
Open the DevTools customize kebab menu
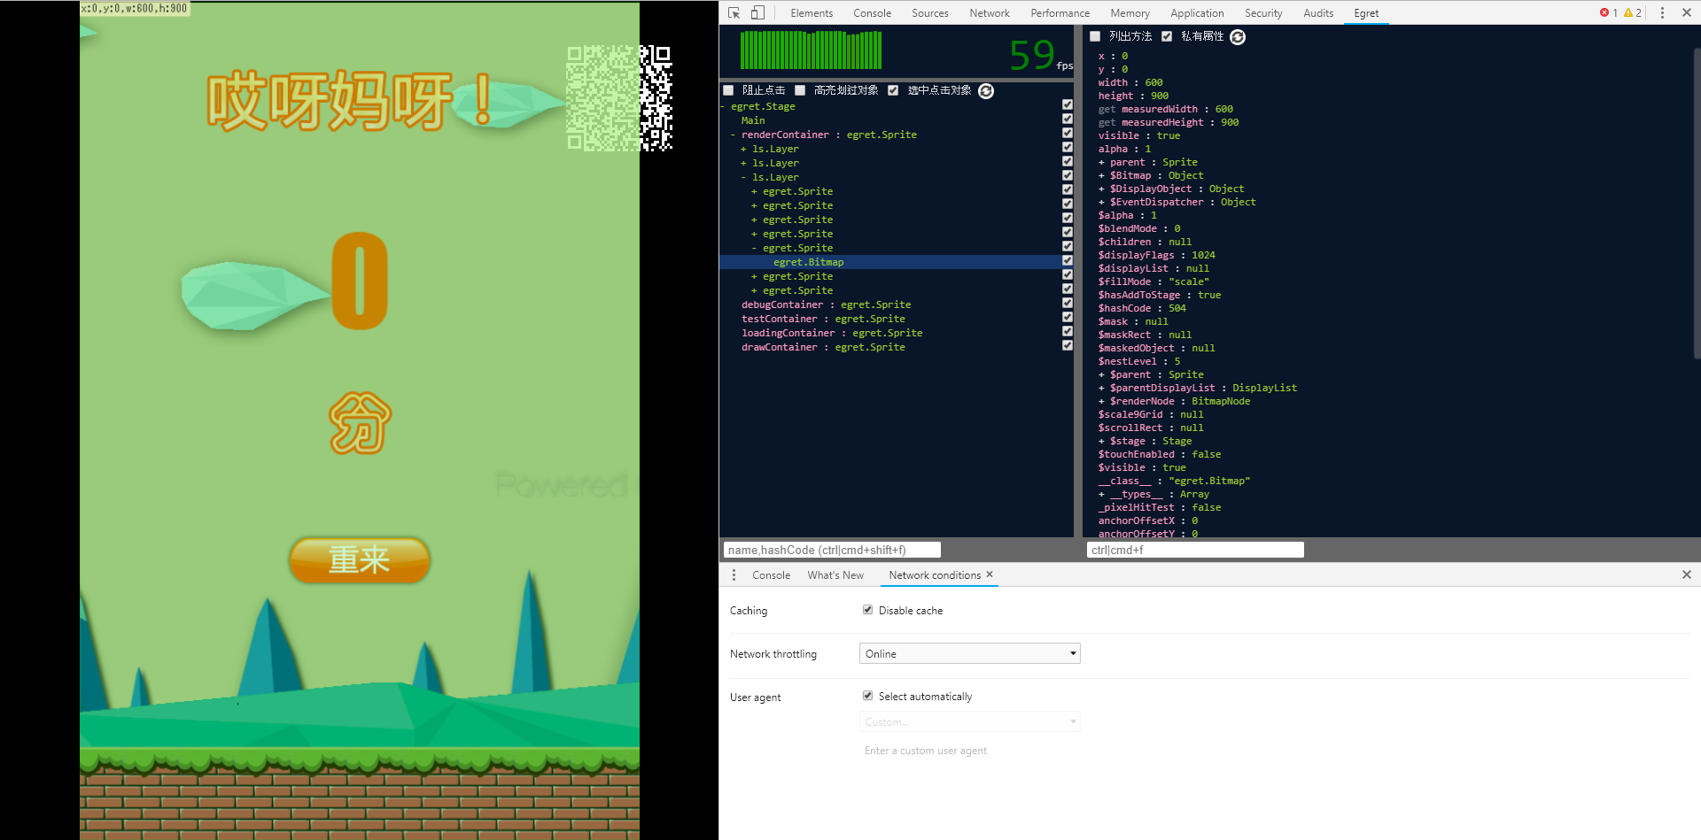click(x=1662, y=12)
